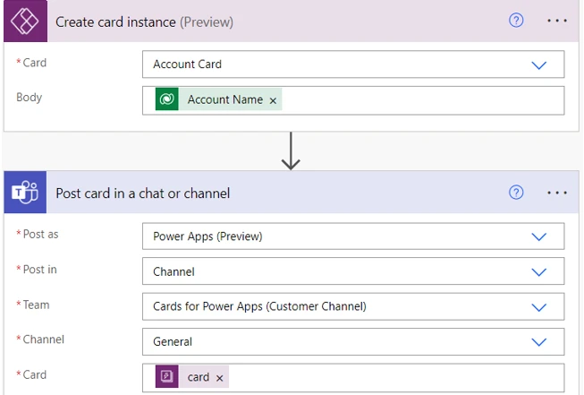The height and width of the screenshot is (395, 584).
Task: Expand the Post in Channel dropdown
Action: point(538,271)
